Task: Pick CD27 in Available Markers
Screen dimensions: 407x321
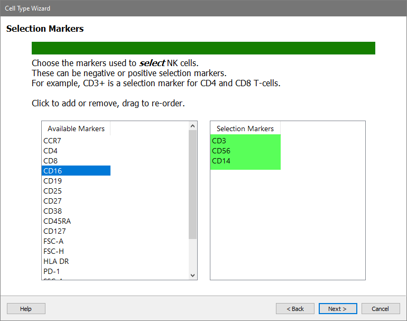Action: 53,201
